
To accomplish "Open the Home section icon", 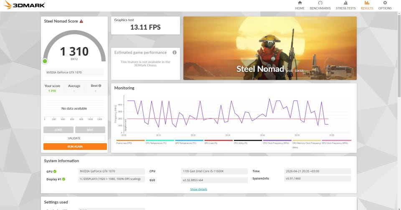I will coord(300,3).
